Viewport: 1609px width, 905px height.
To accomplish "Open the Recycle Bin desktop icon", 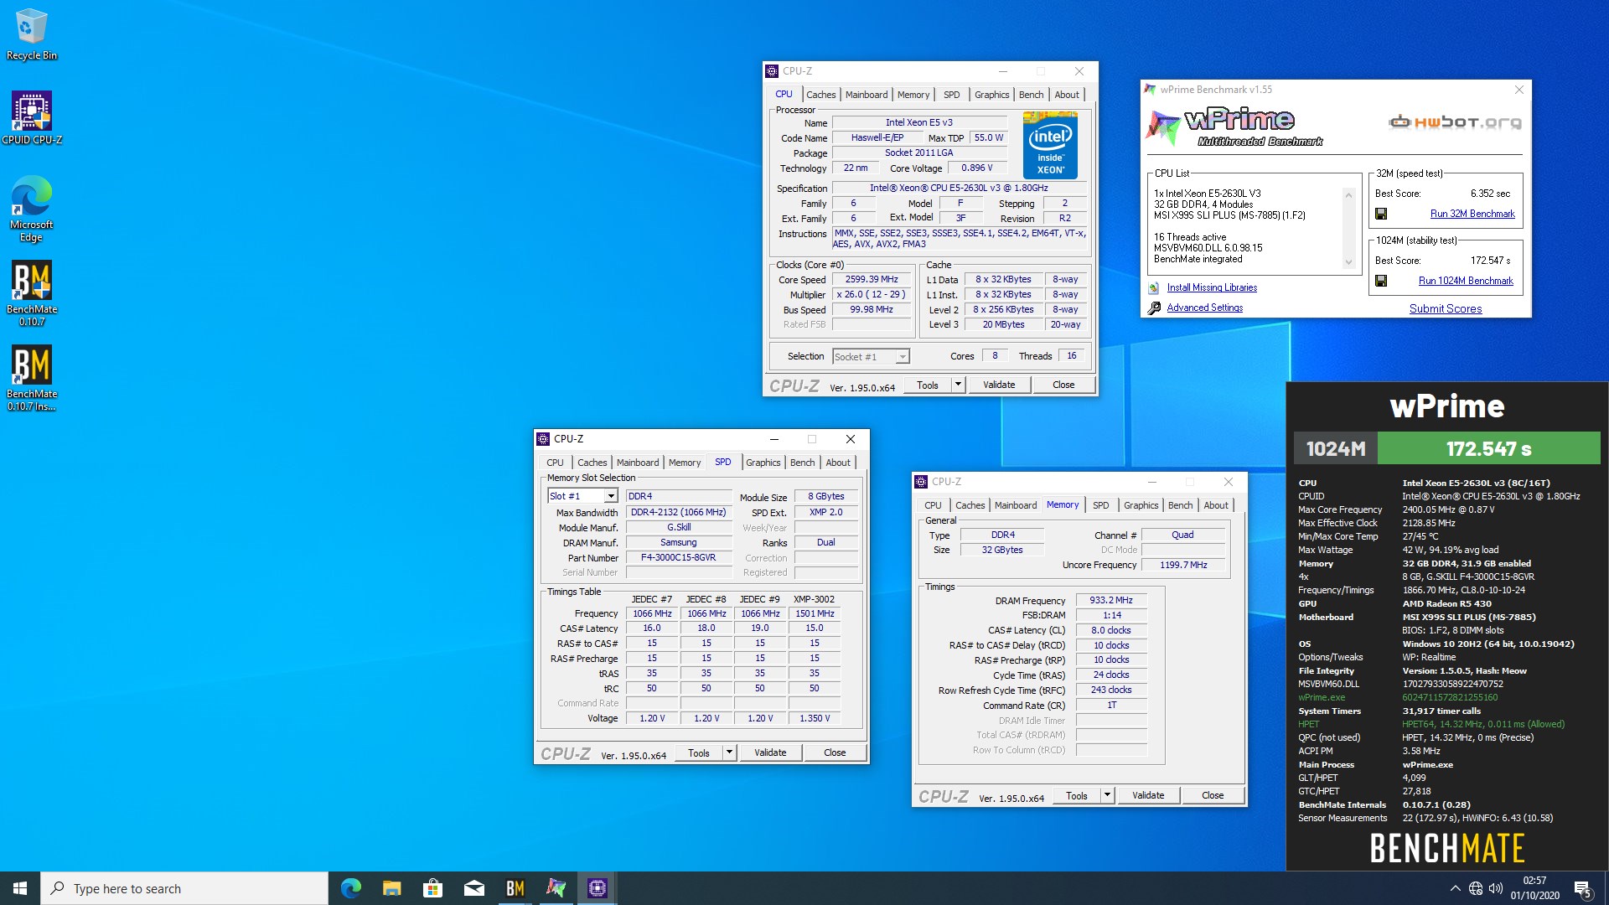I will point(32,35).
